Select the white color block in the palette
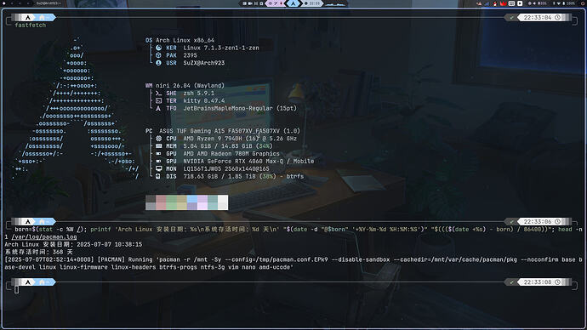Viewport: 587px width, 330px height. coord(223,202)
